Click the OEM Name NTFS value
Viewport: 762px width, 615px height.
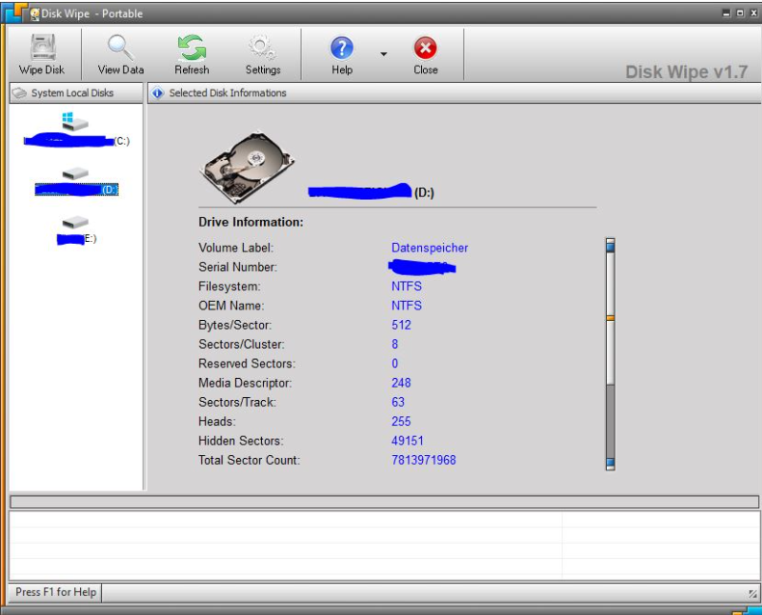click(x=407, y=306)
